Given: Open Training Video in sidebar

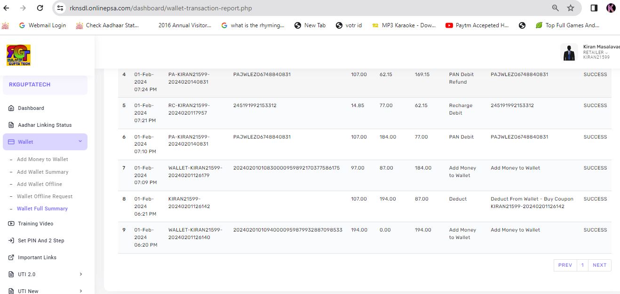Looking at the screenshot, I should tap(35, 224).
